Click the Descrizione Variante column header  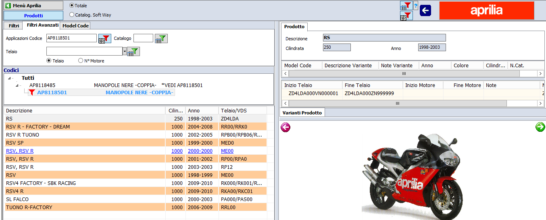pos(350,65)
